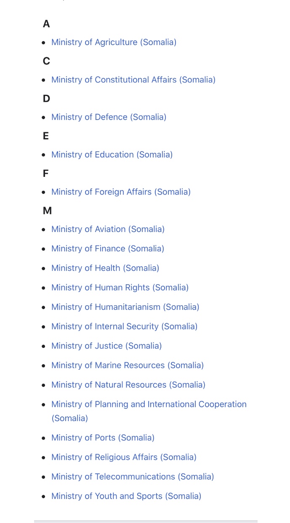
Task: Visit Ministry of Health (Somalia) page
Action: pyautogui.click(x=105, y=268)
